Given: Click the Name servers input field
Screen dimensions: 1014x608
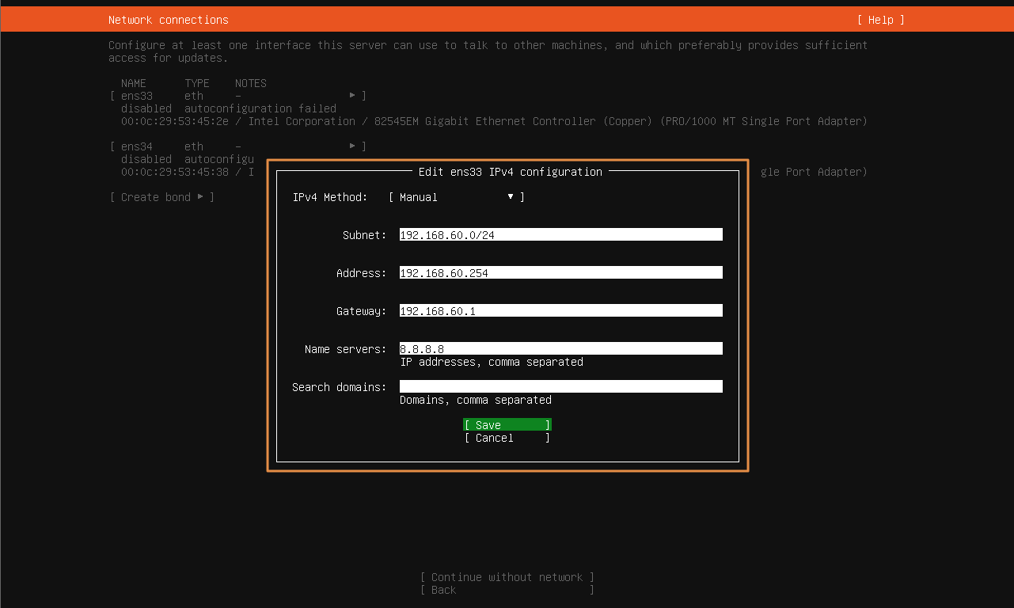Looking at the screenshot, I should point(561,349).
